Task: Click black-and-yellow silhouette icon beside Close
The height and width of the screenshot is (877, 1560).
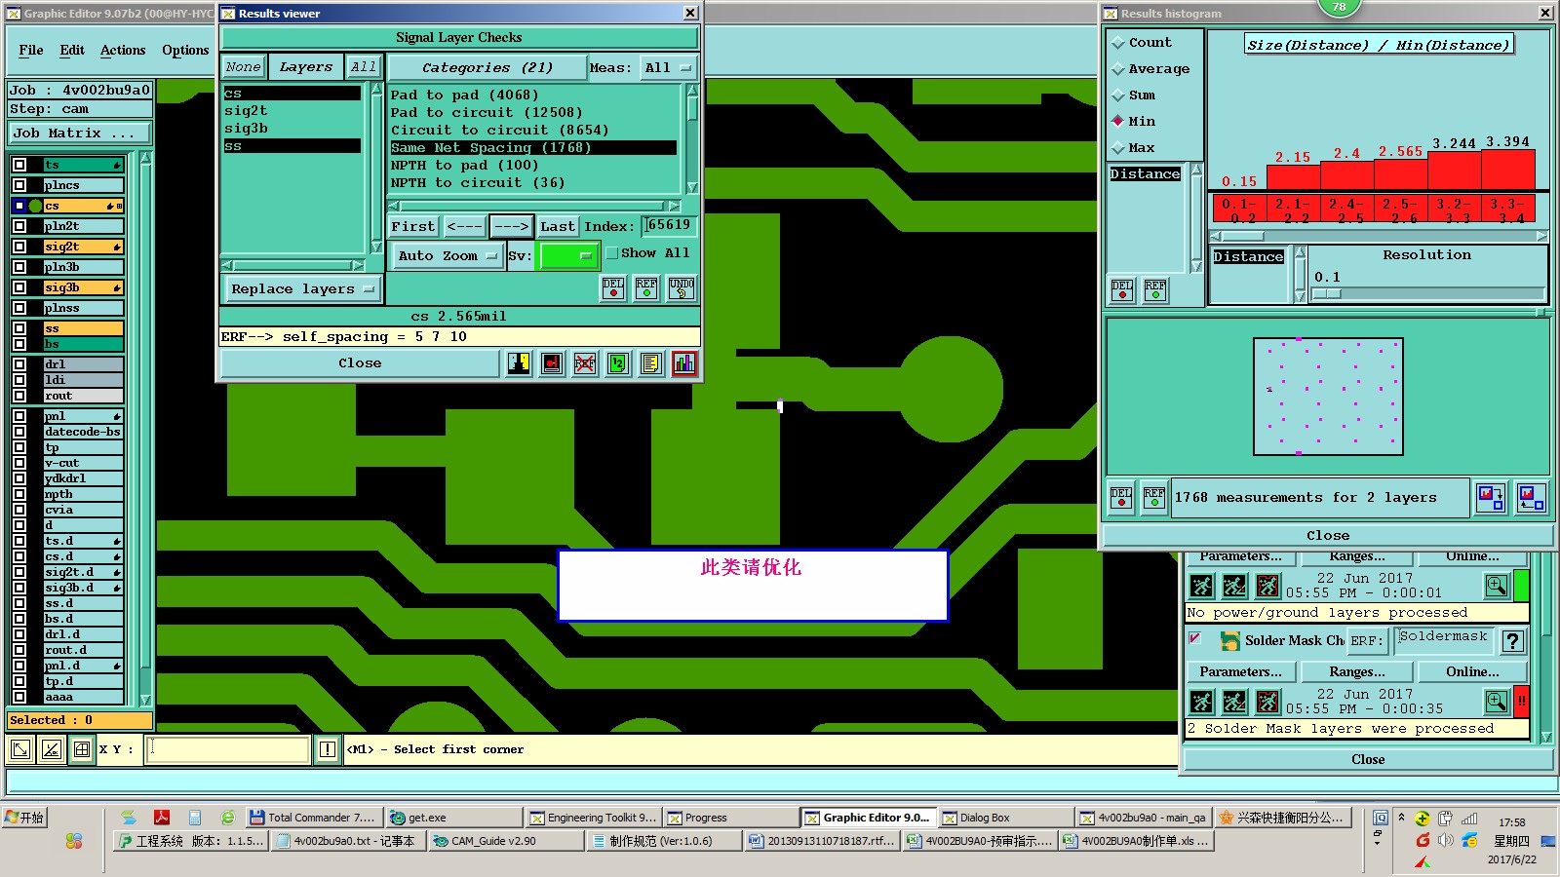Action: coord(519,363)
